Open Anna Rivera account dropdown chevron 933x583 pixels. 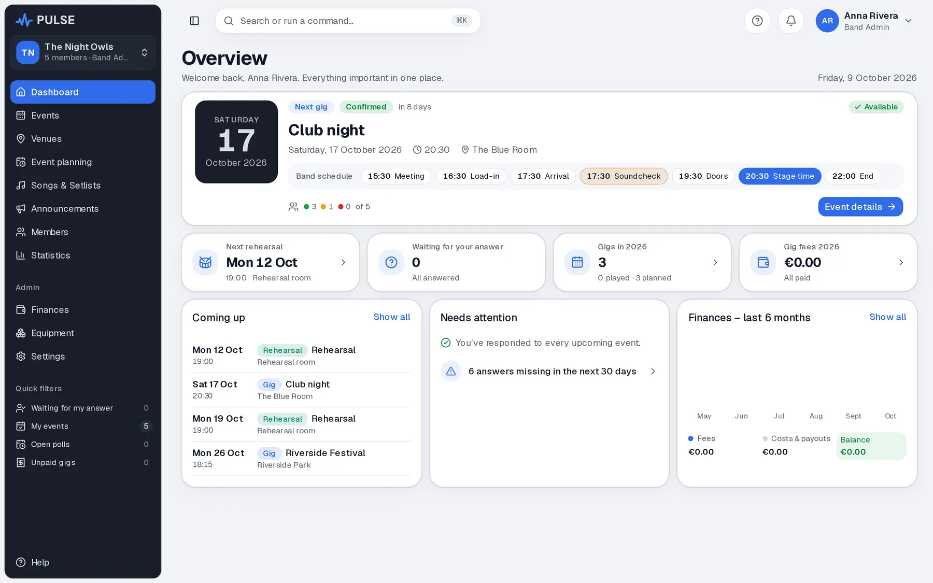[908, 21]
